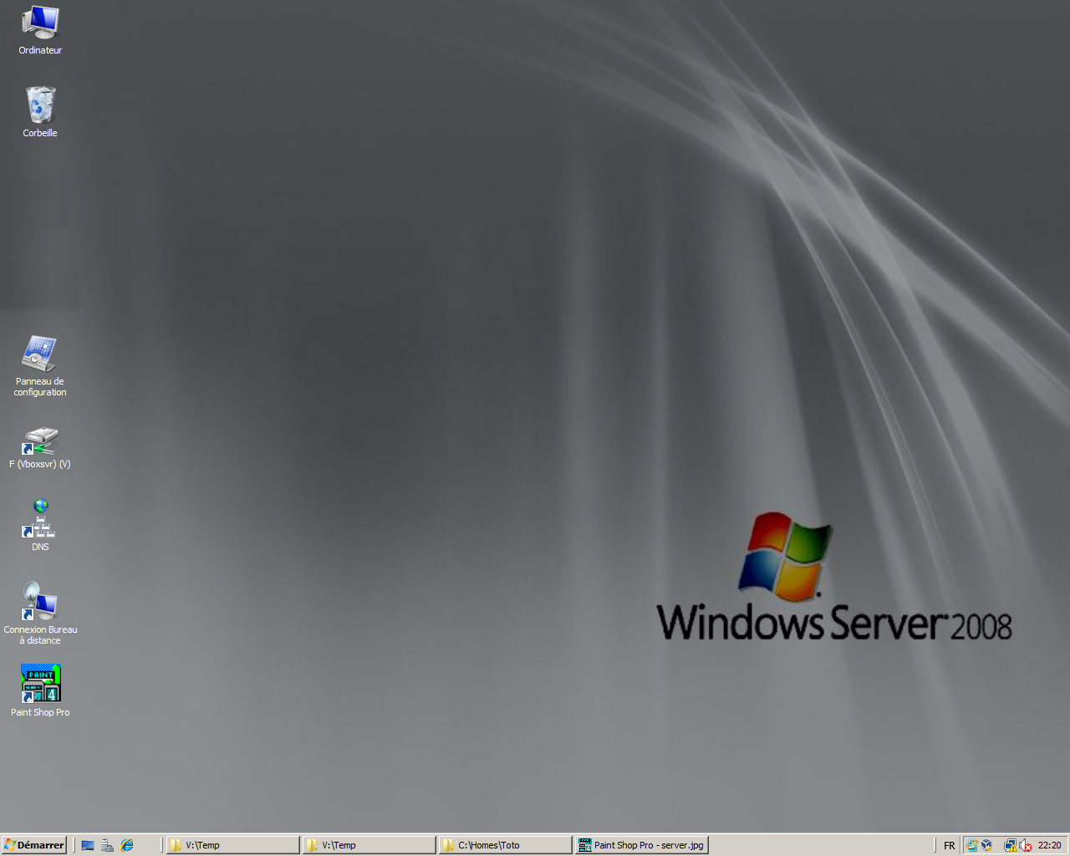The height and width of the screenshot is (856, 1070).
Task: Click the muted volume tray icon
Action: click(1026, 845)
